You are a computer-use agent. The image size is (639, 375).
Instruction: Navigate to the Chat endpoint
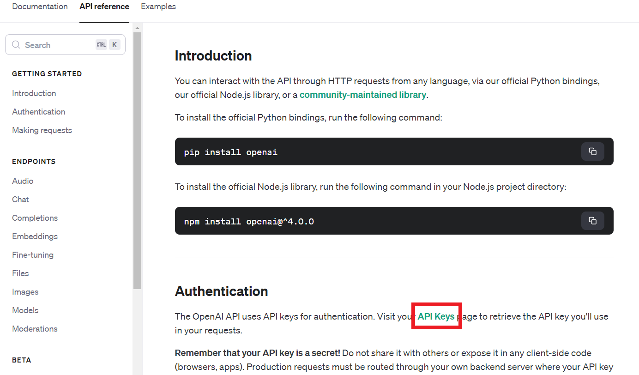[x=20, y=200]
